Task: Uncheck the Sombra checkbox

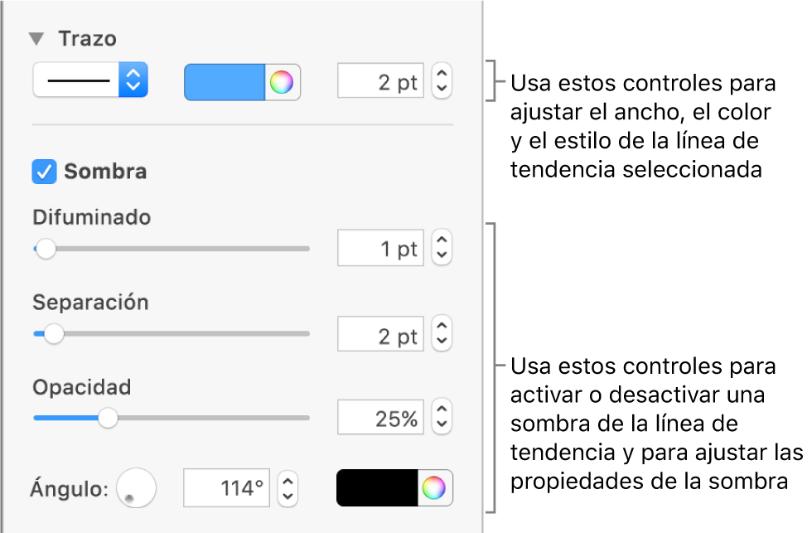Action: pos(43,172)
